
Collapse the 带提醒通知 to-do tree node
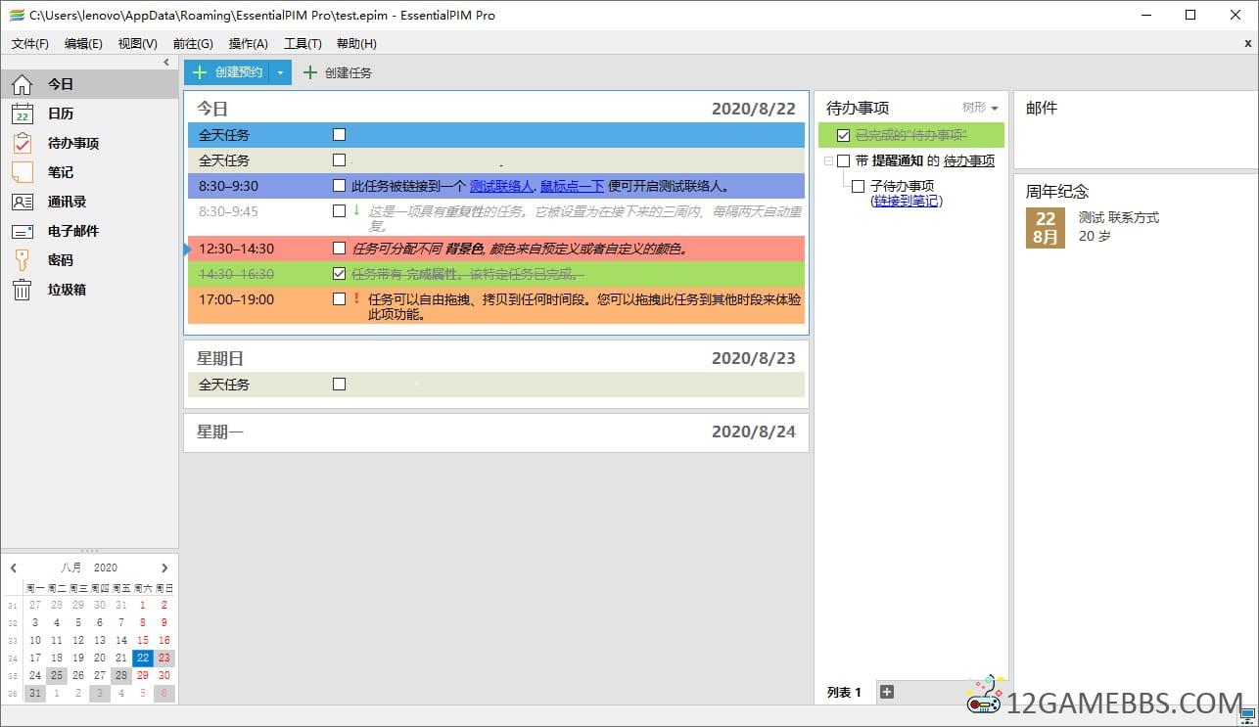click(828, 160)
